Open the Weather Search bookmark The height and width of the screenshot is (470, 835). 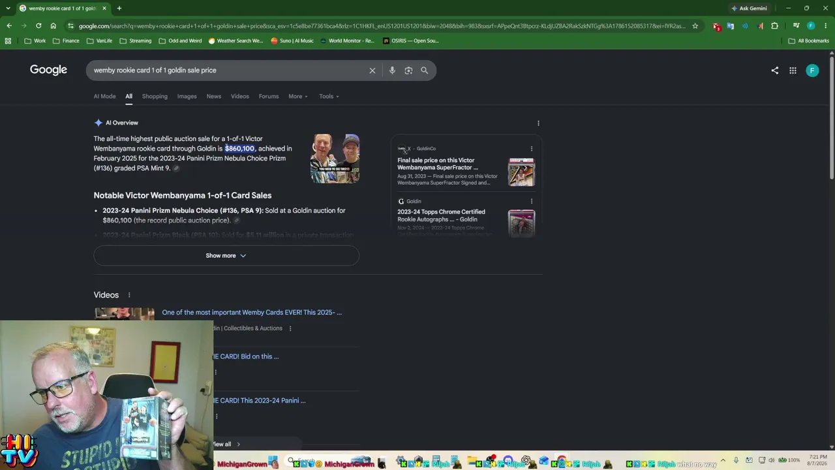point(235,40)
